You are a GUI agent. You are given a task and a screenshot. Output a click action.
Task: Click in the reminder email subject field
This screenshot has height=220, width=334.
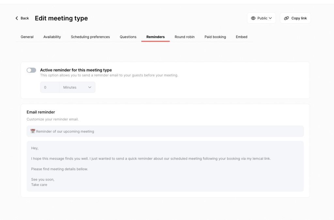tap(165, 131)
